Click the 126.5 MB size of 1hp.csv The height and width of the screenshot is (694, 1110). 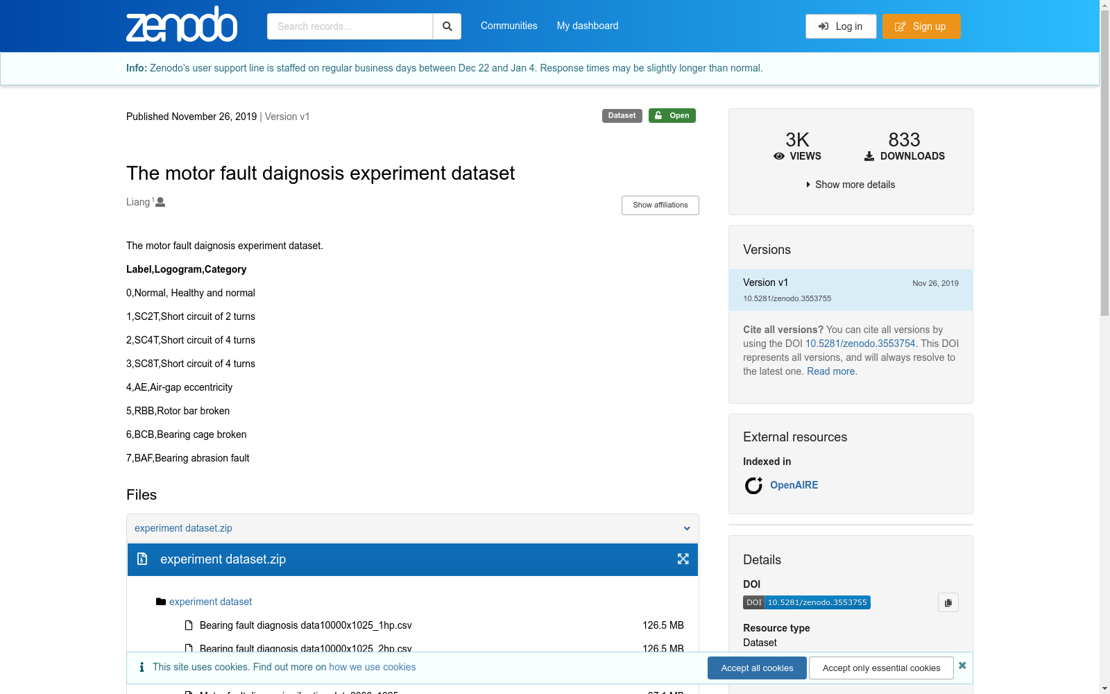pyautogui.click(x=663, y=625)
